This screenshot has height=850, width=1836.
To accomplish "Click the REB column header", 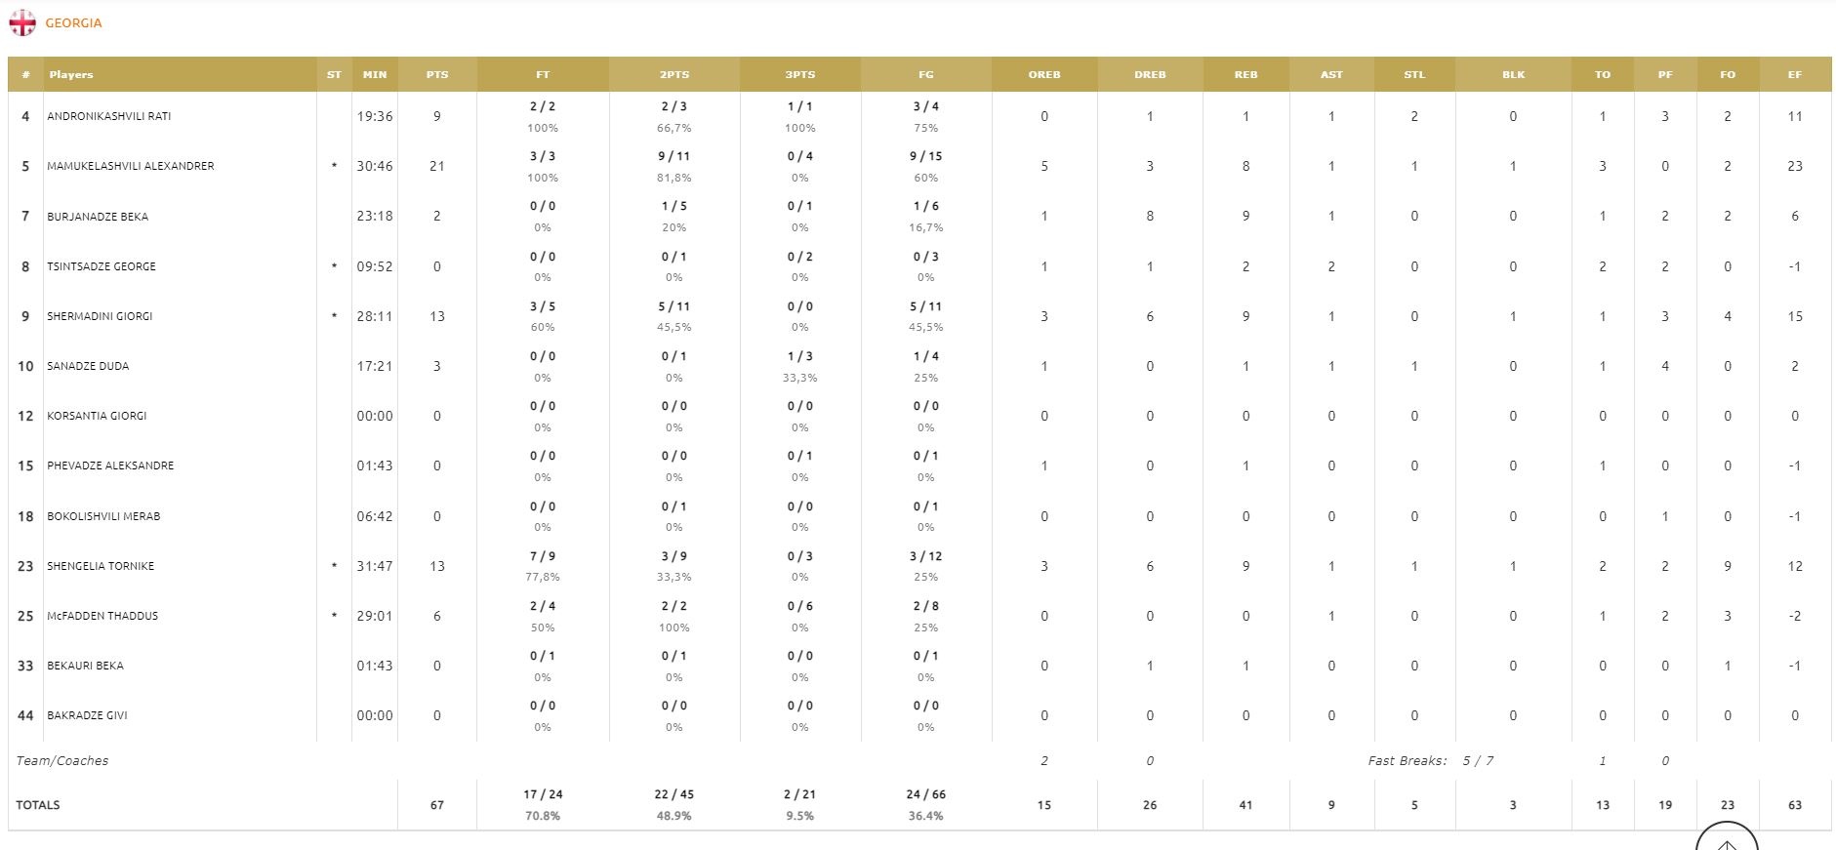I will (1245, 74).
